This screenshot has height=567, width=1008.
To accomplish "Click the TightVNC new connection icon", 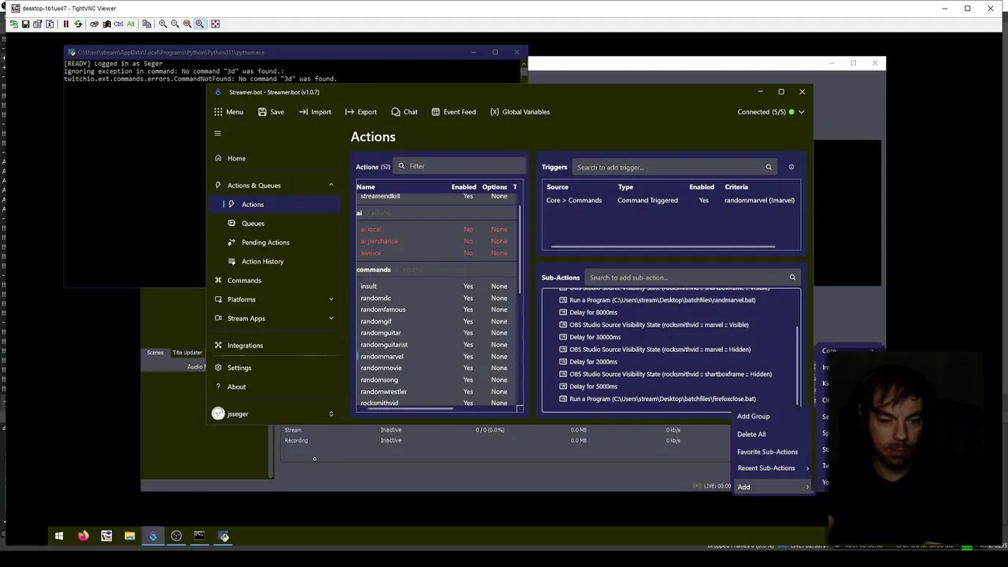I will (13, 24).
